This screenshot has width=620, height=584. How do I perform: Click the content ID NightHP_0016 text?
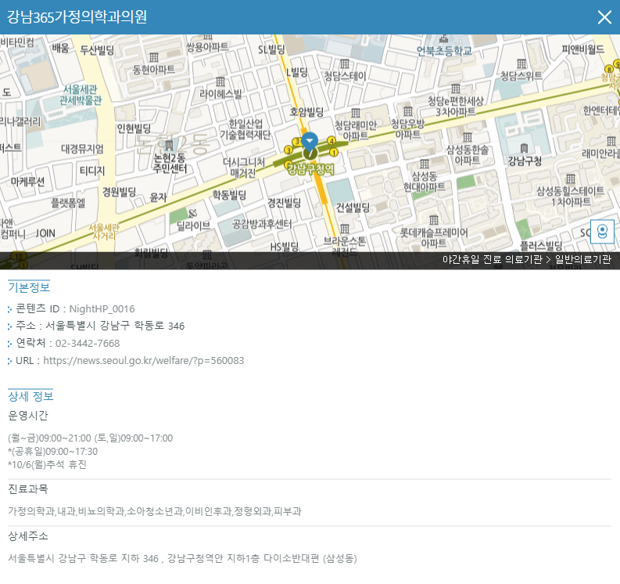[102, 308]
